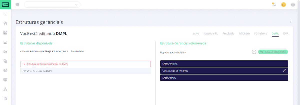Switch to the Ativo tab
The height and width of the screenshot is (105, 300).
(196, 34)
